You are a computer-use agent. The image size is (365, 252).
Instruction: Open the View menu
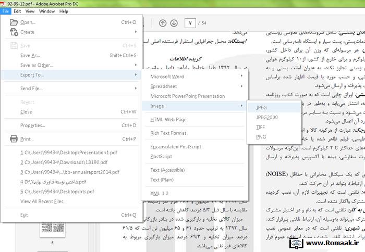point(30,11)
